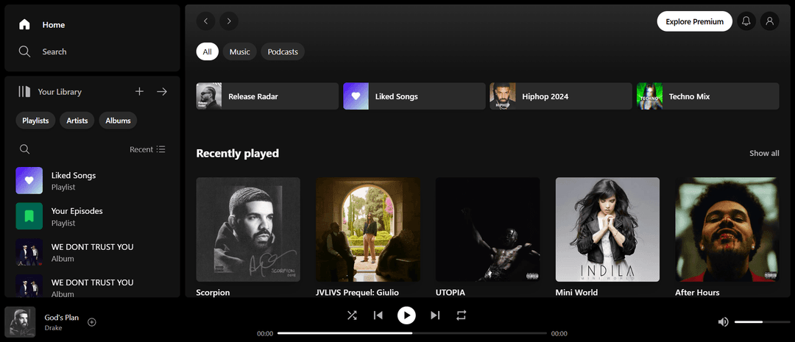The width and height of the screenshot is (795, 342).
Task: Expand Your Library with the arrow icon
Action: pyautogui.click(x=162, y=92)
